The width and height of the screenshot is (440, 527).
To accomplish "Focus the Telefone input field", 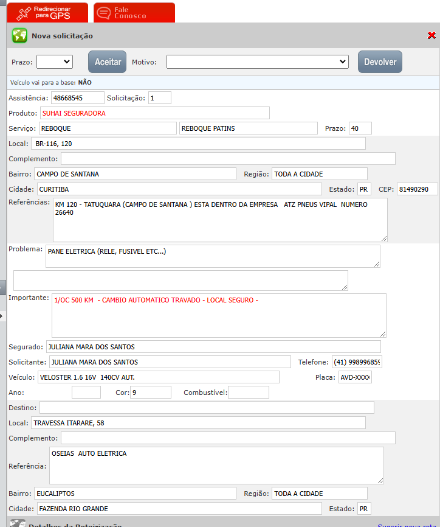I will [x=357, y=362].
